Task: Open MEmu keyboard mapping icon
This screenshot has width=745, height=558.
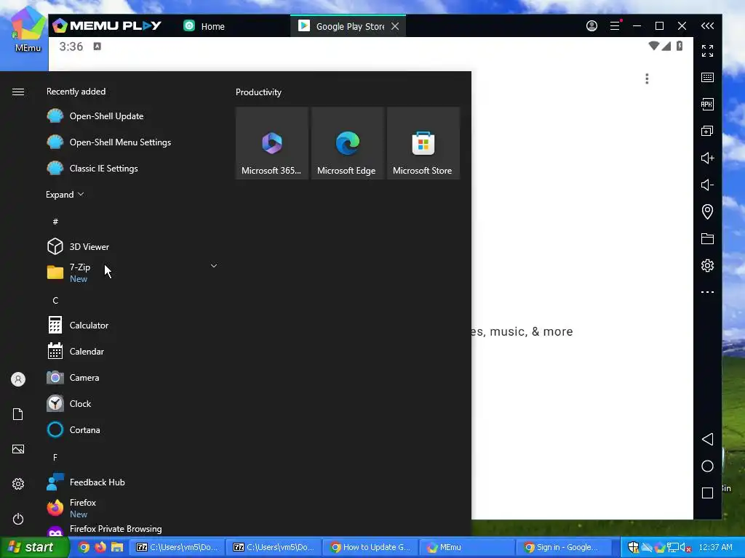Action: tap(707, 77)
